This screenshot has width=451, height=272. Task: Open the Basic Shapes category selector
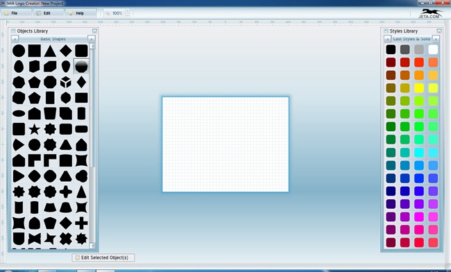pyautogui.click(x=53, y=39)
